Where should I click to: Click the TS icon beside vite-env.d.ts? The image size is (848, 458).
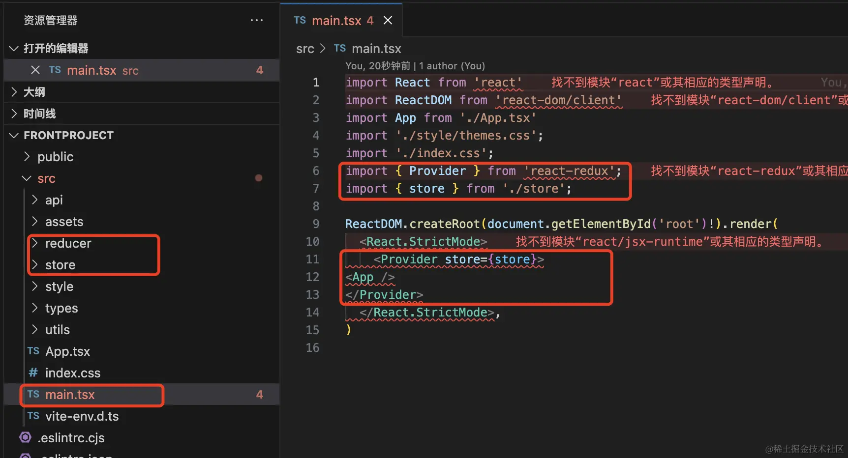(x=33, y=416)
